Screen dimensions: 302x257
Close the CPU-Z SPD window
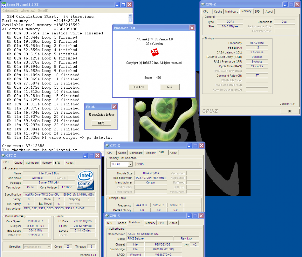coord(201,146)
